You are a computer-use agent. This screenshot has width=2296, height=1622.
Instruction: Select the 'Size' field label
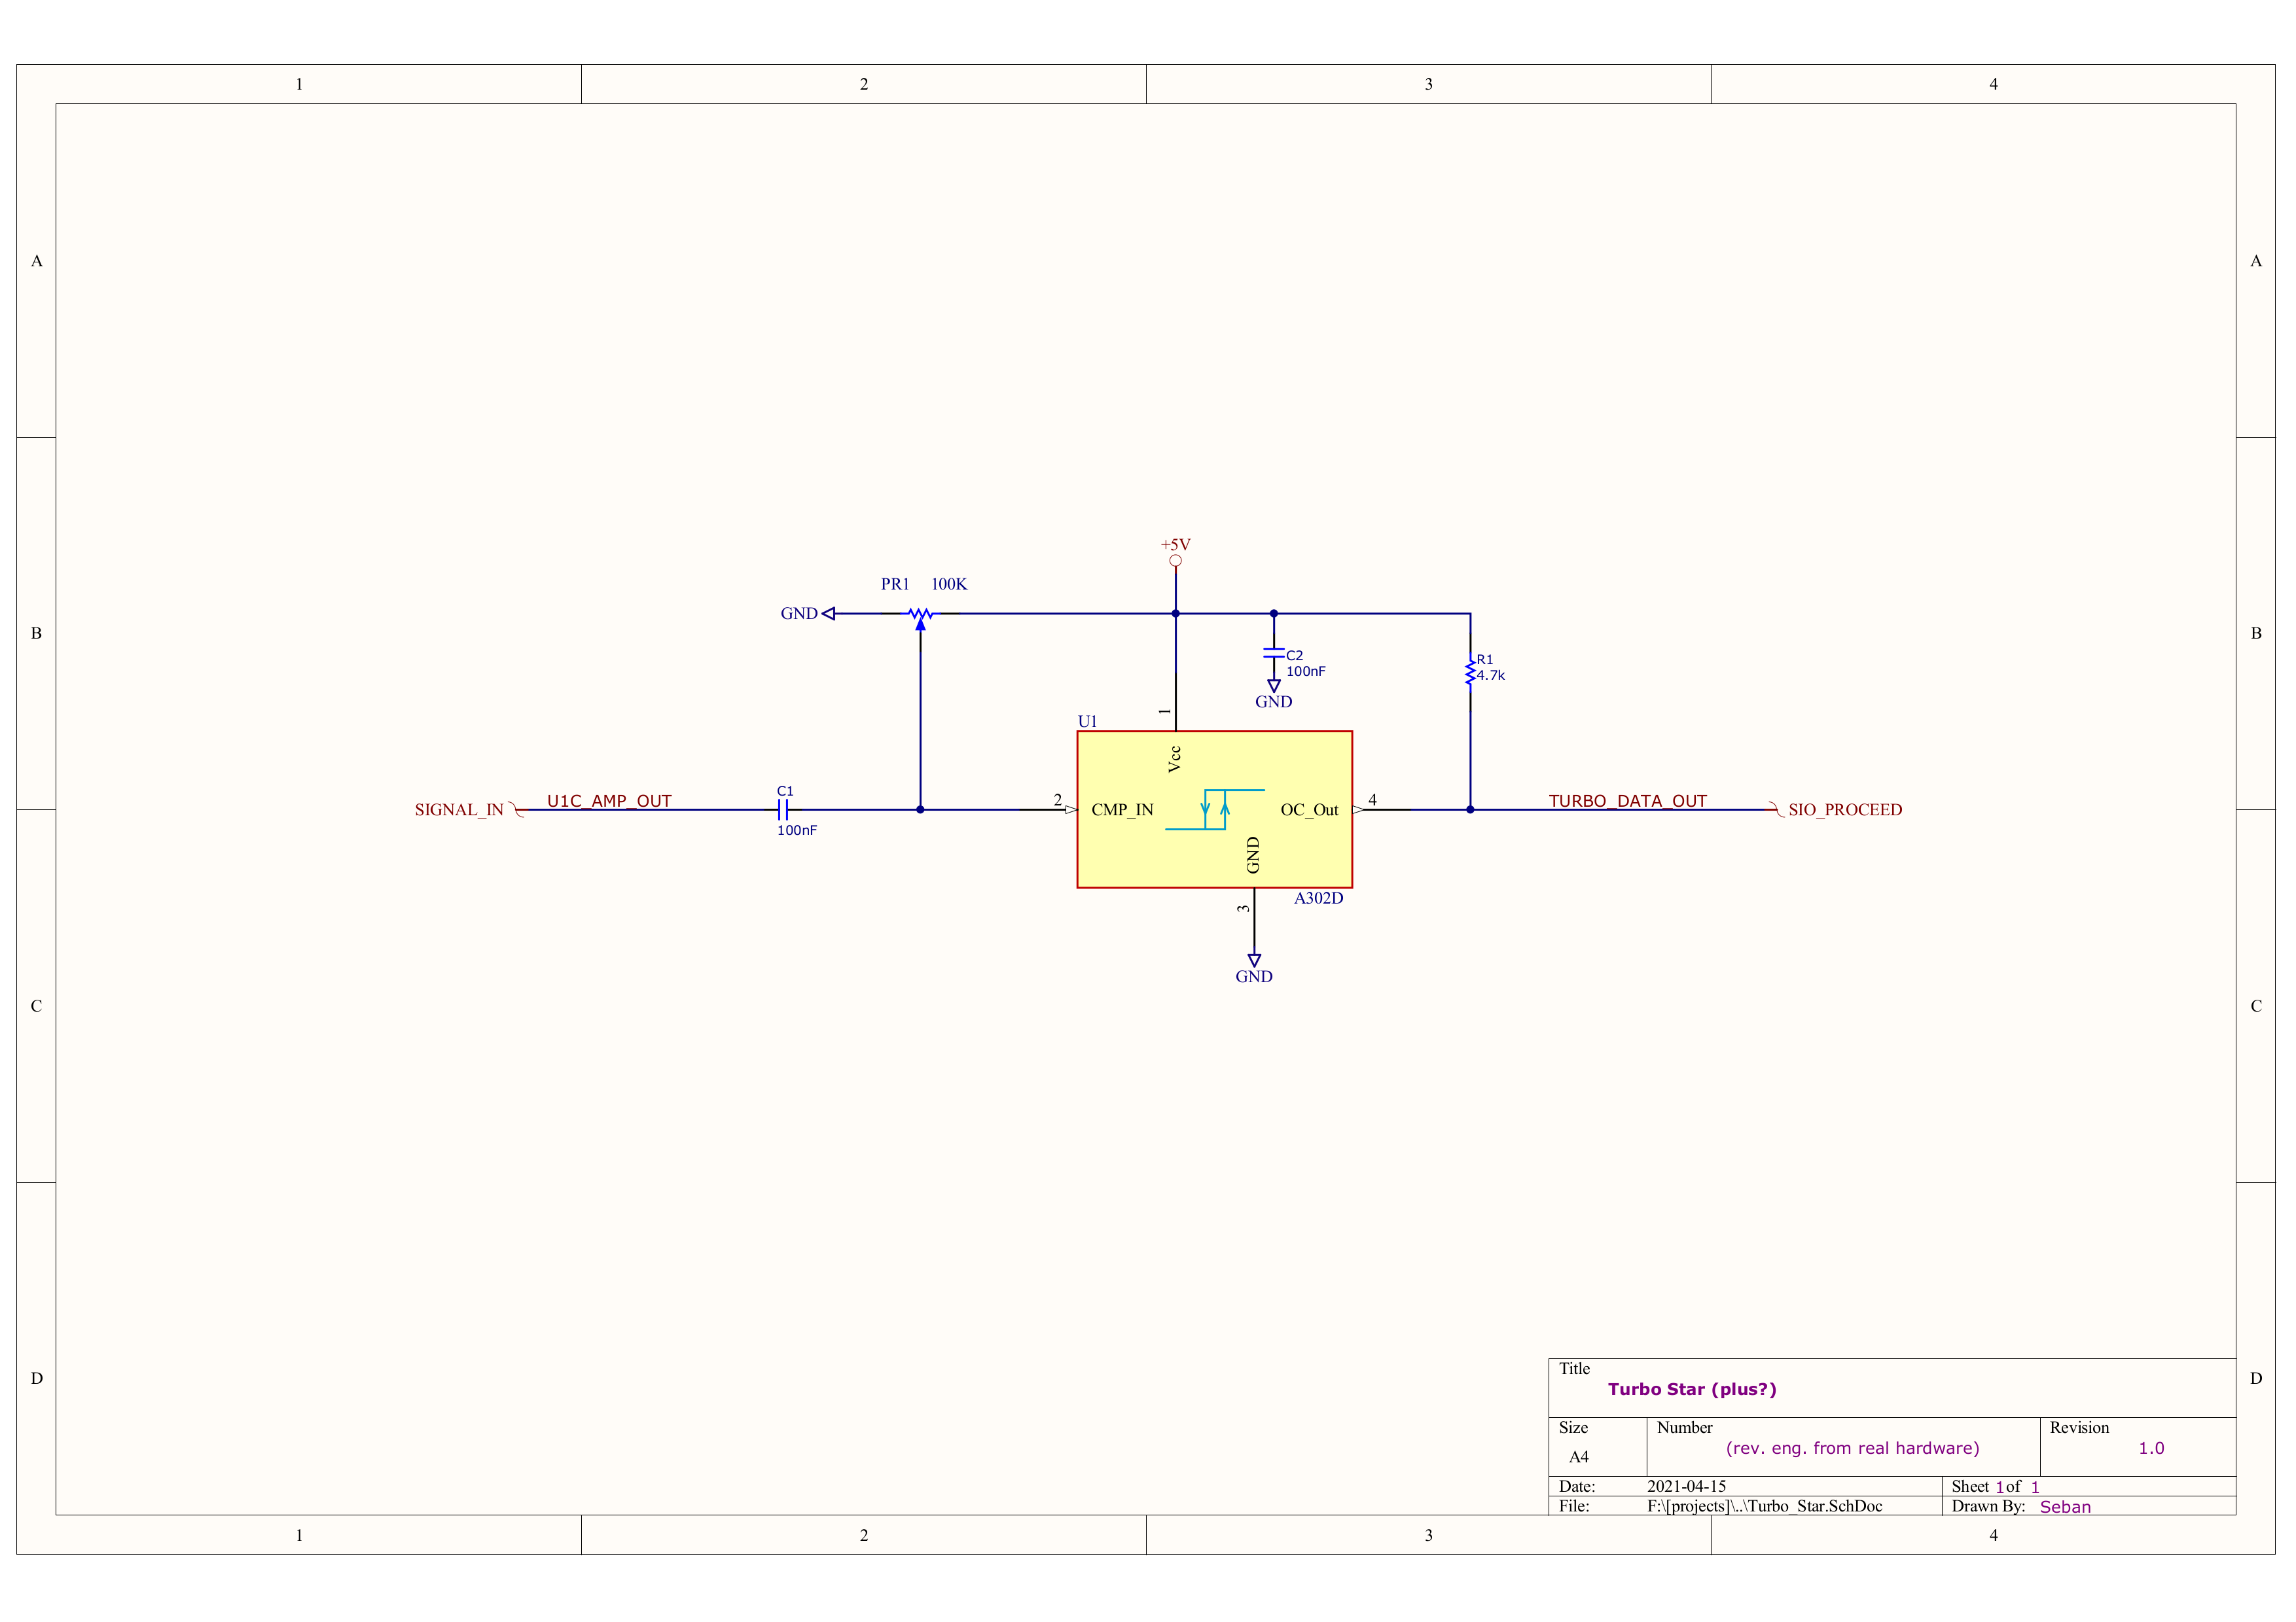tap(1573, 1427)
